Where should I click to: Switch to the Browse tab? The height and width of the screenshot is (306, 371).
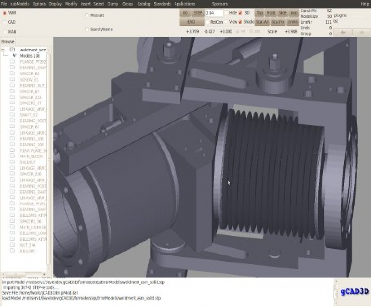(x=7, y=41)
